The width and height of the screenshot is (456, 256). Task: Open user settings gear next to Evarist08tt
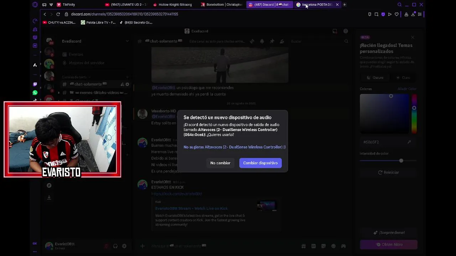124,246
